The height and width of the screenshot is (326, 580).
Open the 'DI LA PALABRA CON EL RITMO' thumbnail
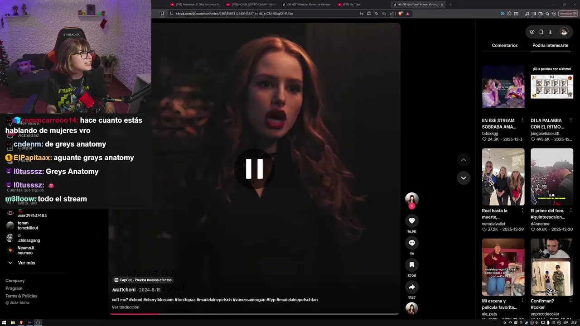[x=552, y=86]
